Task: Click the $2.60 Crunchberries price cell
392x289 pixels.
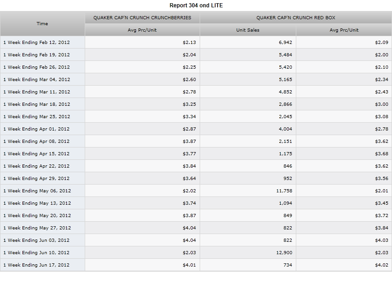Action: [x=142, y=80]
